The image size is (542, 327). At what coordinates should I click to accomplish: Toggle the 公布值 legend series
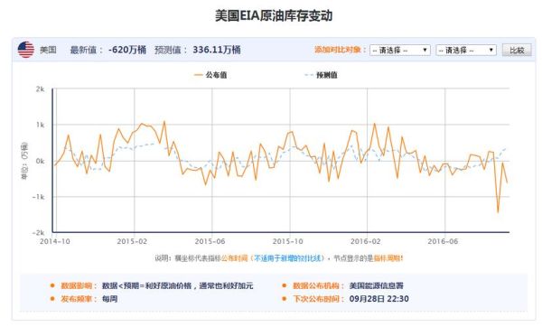210,75
